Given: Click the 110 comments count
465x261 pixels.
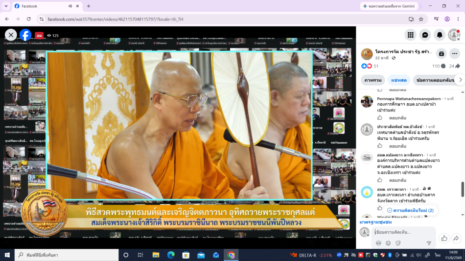Looking at the screenshot, I should pos(439,66).
